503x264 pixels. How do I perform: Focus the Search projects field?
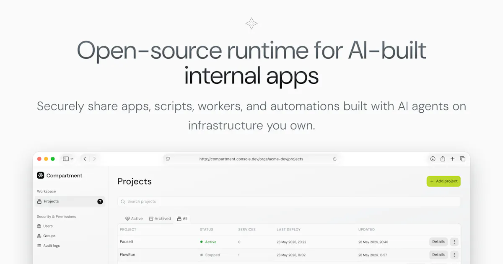[289, 202]
